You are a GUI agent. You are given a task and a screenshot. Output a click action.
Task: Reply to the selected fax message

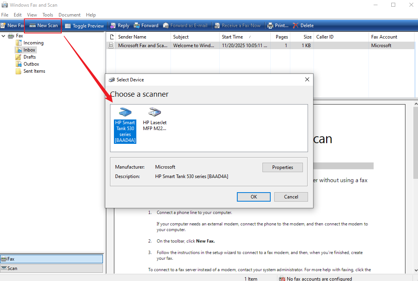pyautogui.click(x=120, y=25)
